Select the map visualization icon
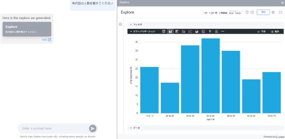285x139 pixels. (210, 32)
